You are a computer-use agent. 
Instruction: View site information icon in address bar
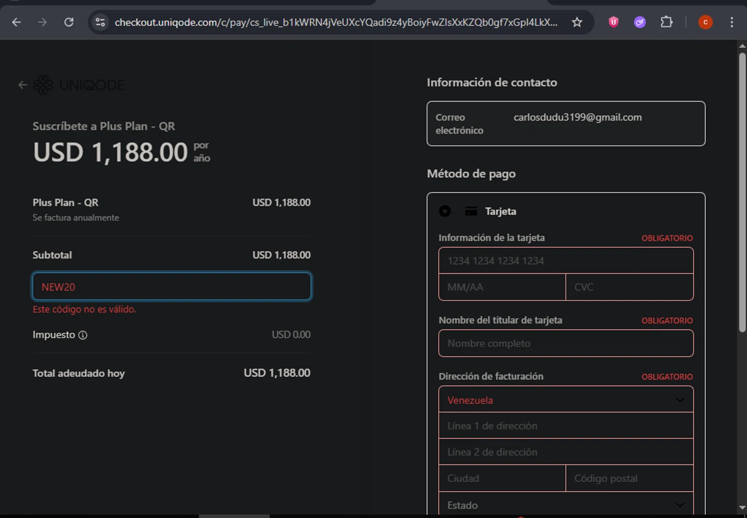pos(101,22)
